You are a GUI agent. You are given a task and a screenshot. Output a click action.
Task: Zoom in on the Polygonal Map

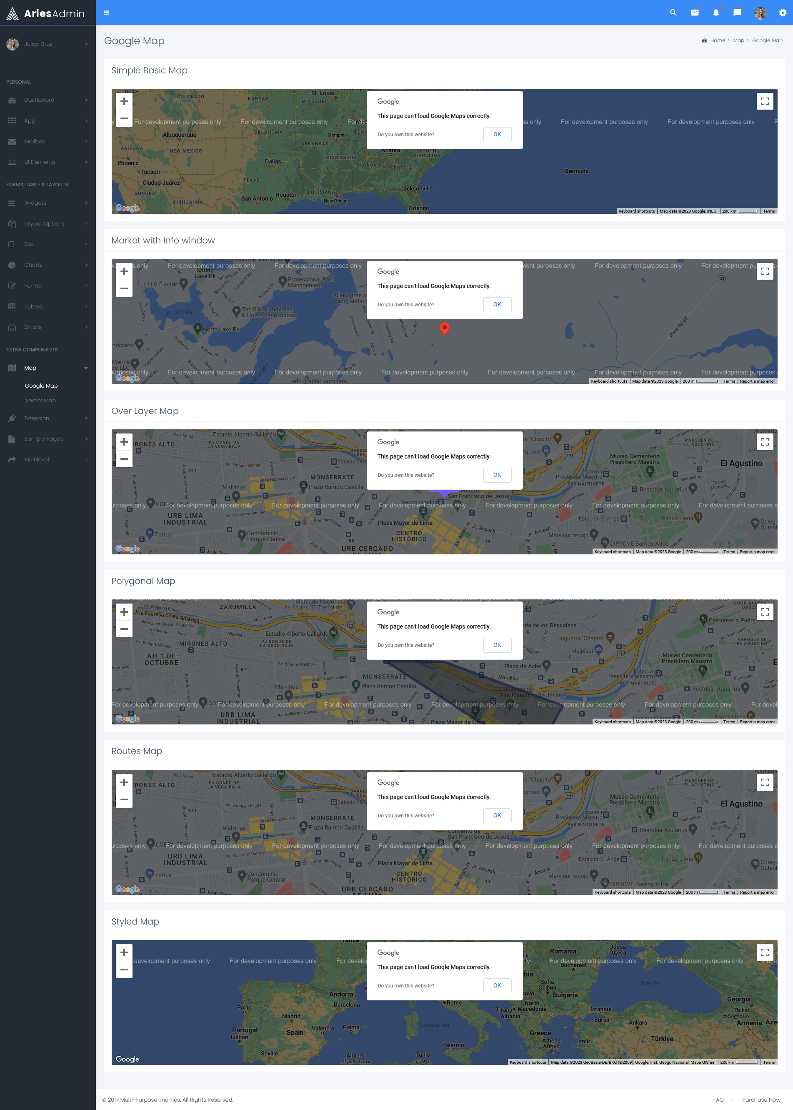click(124, 612)
